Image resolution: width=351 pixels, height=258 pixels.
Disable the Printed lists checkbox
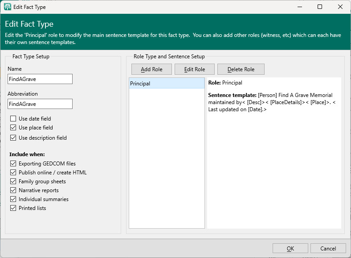tap(13, 208)
